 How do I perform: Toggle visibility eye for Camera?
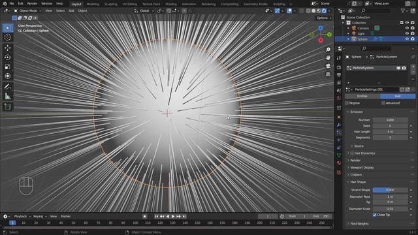tap(407, 28)
